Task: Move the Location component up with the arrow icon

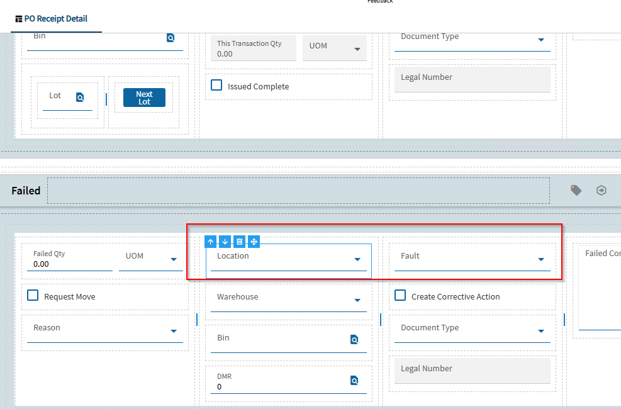Action: coord(211,242)
